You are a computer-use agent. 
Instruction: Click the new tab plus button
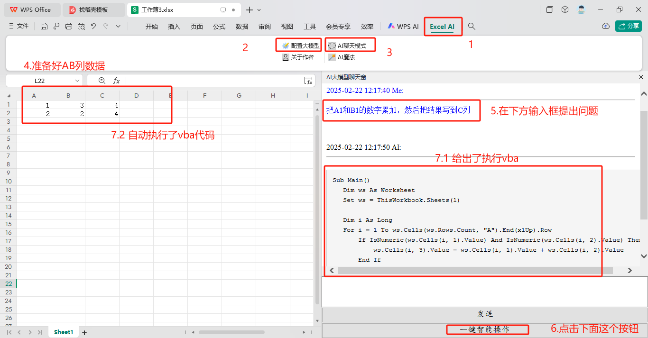pos(250,9)
